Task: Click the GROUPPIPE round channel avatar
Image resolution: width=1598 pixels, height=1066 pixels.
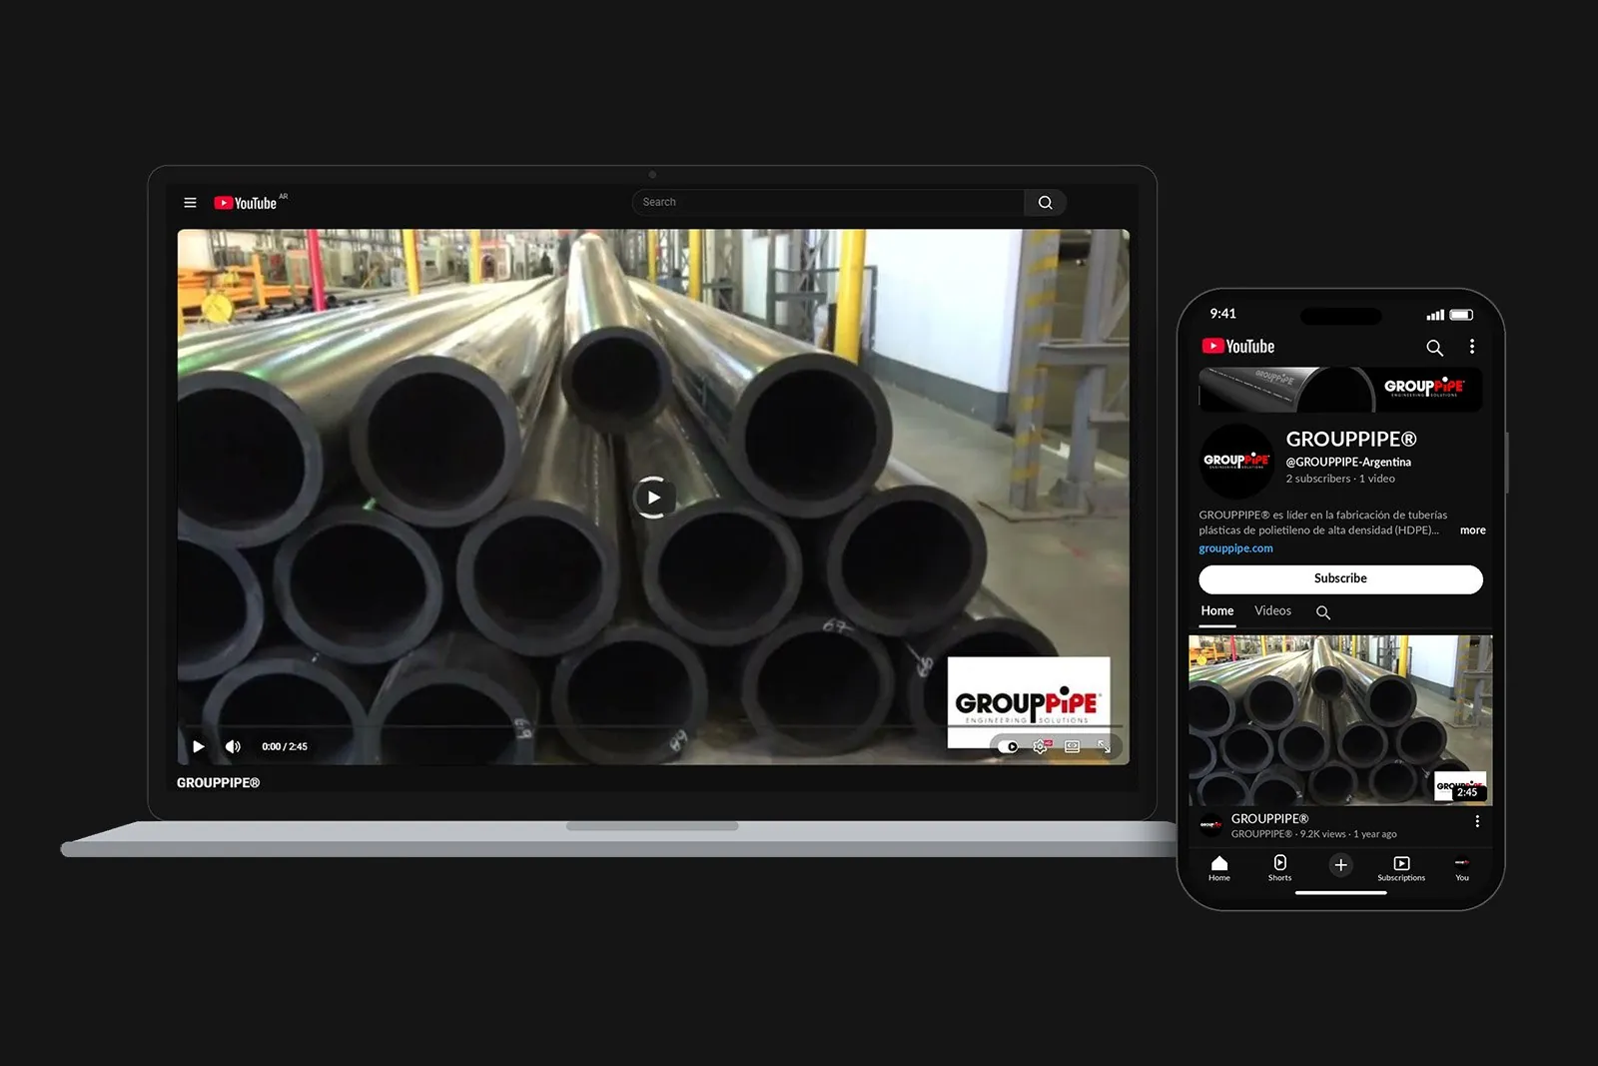Action: 1236,461
